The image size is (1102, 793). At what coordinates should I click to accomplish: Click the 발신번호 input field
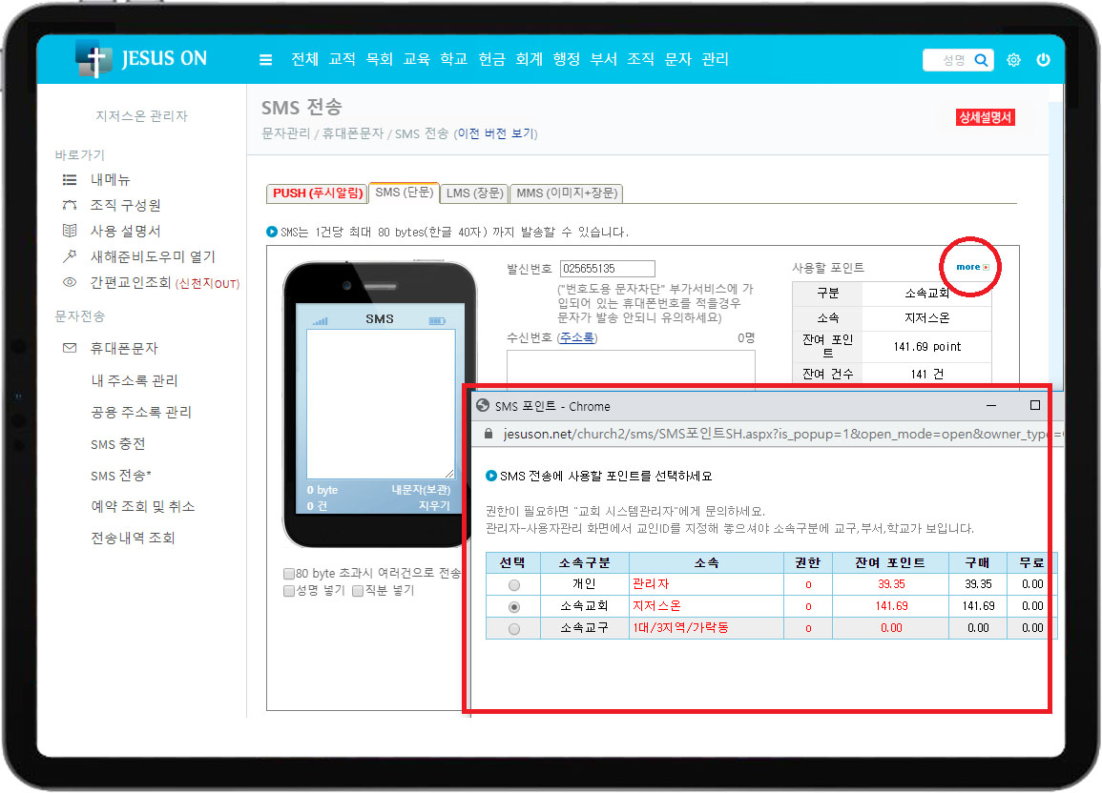(x=607, y=269)
